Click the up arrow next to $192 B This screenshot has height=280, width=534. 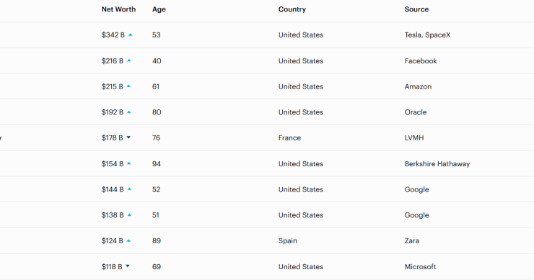point(129,112)
